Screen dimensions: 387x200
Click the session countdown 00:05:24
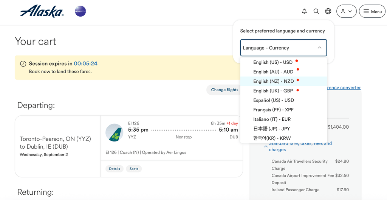[86, 63]
